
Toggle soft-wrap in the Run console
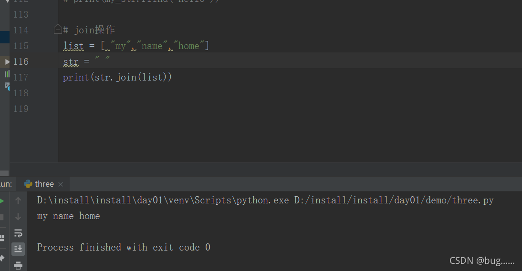tap(18, 233)
